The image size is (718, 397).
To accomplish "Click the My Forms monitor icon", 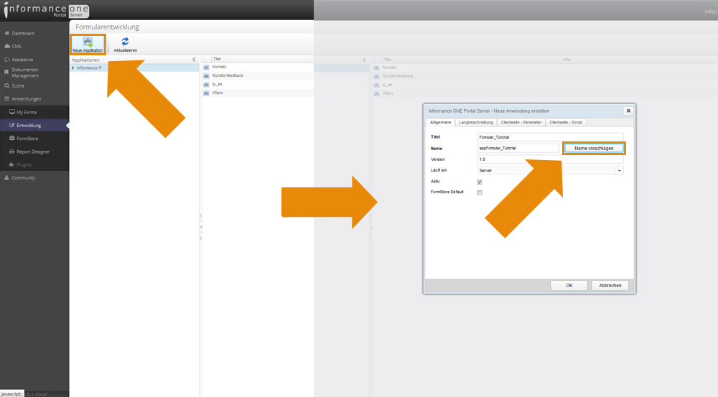I will coord(12,112).
